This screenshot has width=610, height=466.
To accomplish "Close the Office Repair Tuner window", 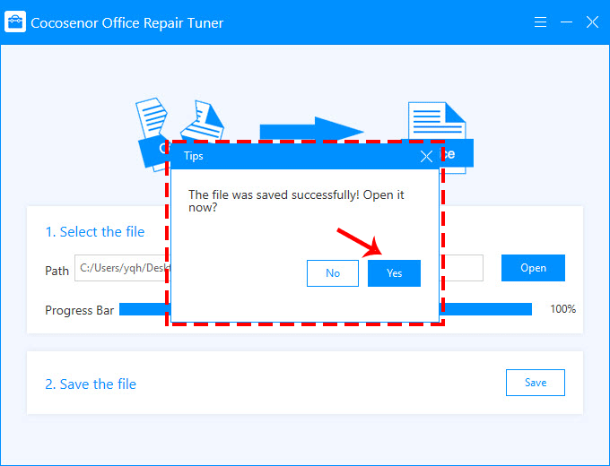I will [592, 22].
